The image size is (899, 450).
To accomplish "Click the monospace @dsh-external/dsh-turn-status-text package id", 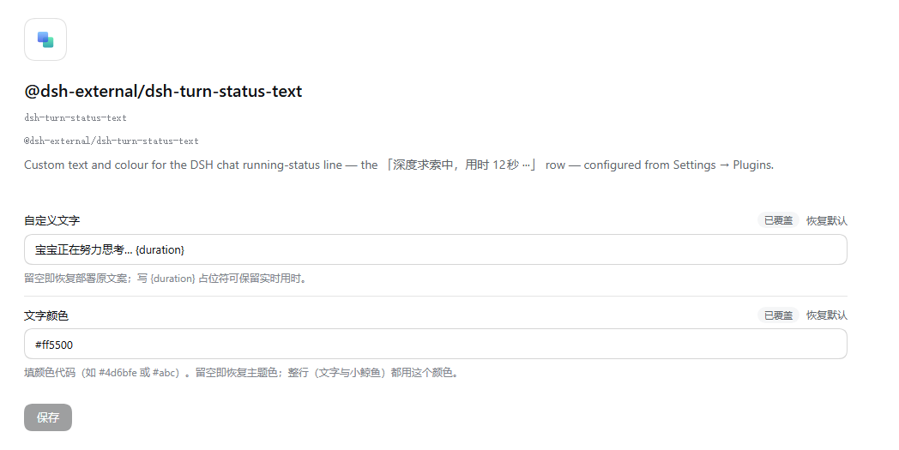I will (112, 141).
